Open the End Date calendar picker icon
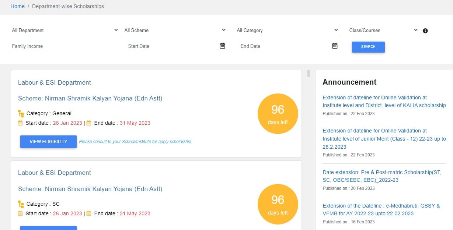The width and height of the screenshot is (453, 230). (335, 46)
